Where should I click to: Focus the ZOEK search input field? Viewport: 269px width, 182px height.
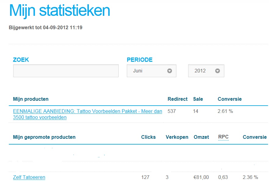[66, 71]
